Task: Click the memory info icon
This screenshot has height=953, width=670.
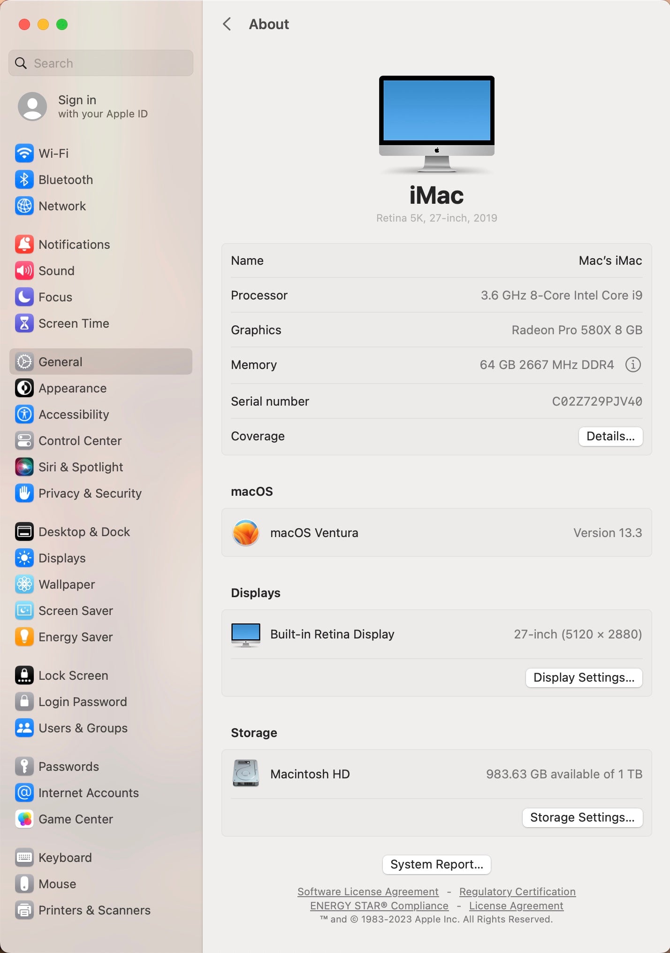Action: tap(633, 364)
